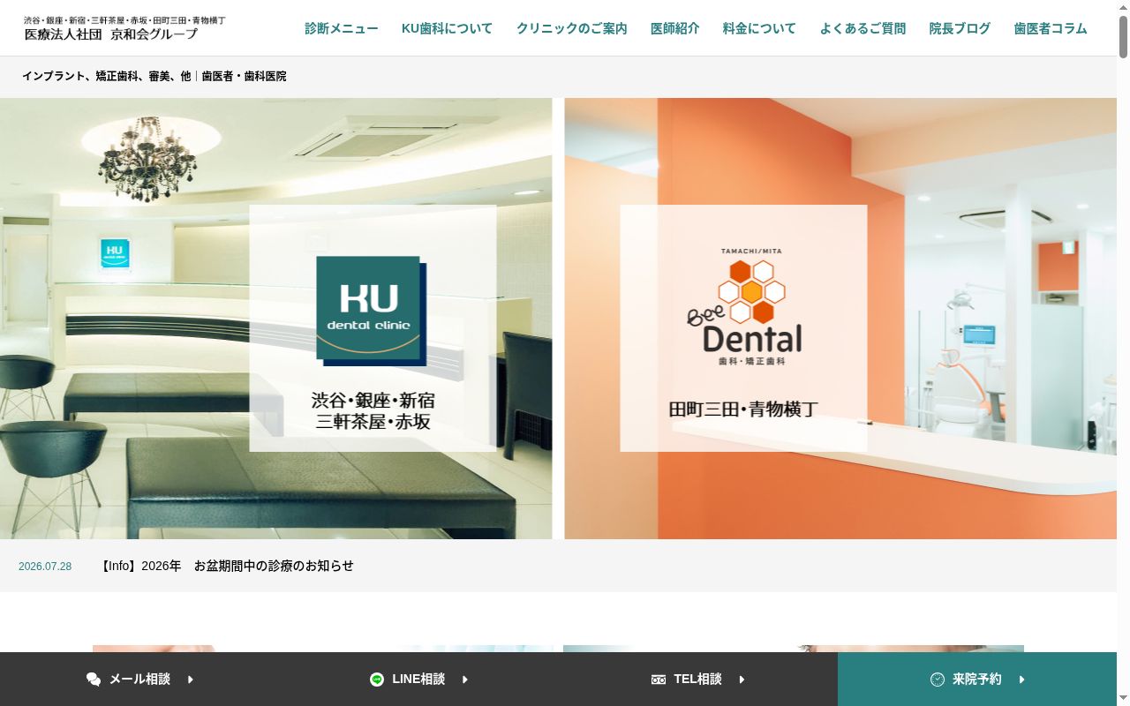Click the arrow beside LINE相談
Screen dimensions: 1130x706
[465, 680]
